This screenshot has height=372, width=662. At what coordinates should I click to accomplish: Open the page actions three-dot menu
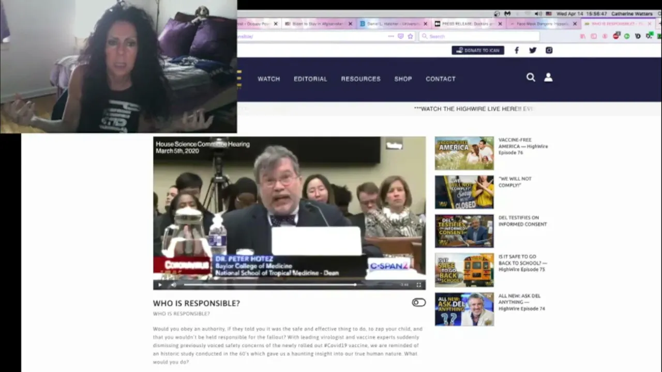pyautogui.click(x=391, y=36)
